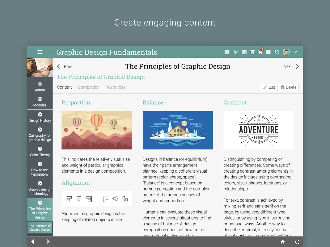Viewport: 330px width, 247px height.
Task: Open the shopping cart with 2 items
Action: (x=260, y=52)
